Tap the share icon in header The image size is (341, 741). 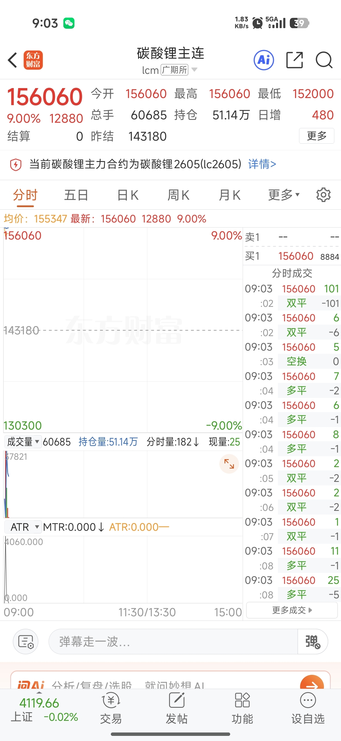pos(295,60)
